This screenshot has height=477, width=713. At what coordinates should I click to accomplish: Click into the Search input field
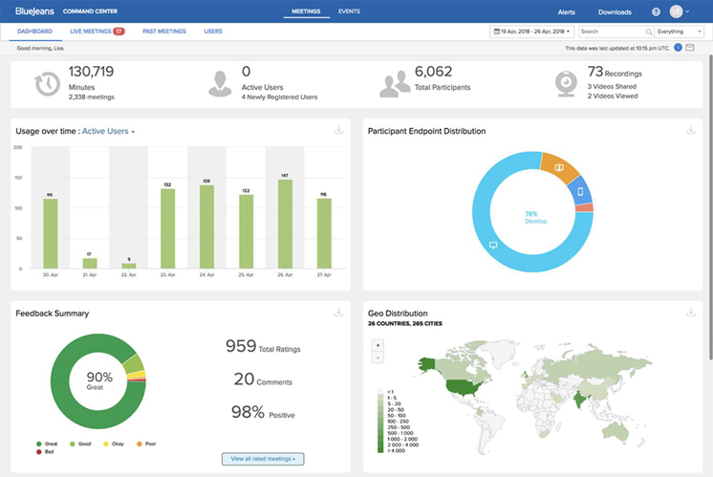click(610, 32)
